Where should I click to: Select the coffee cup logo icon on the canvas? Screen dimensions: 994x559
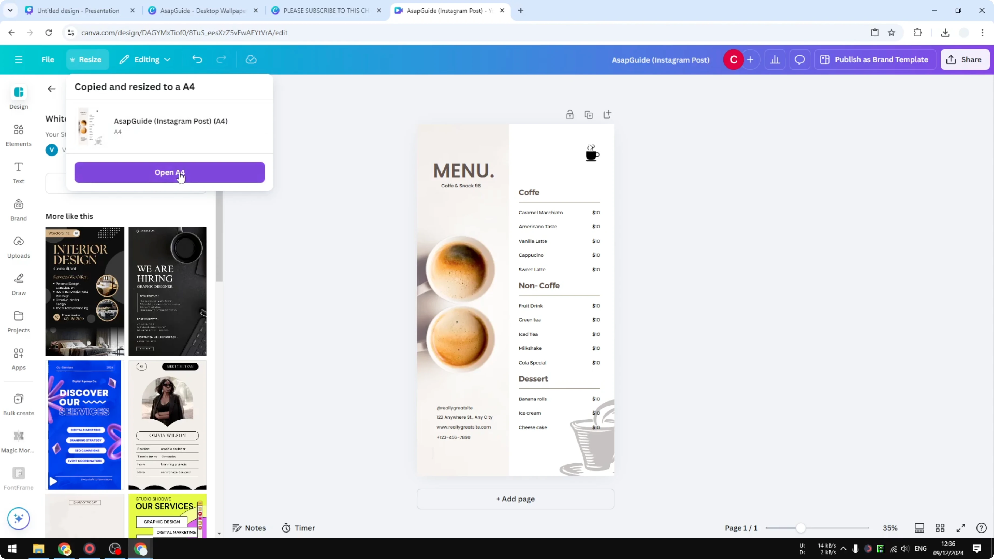[x=592, y=153]
